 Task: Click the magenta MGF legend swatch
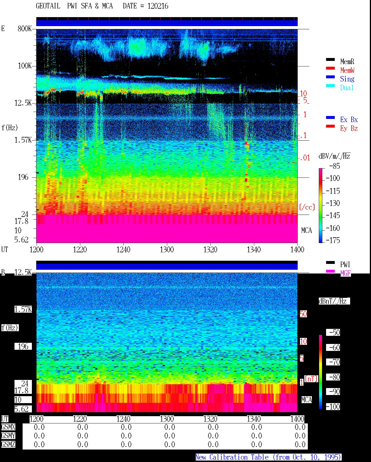[x=330, y=271]
